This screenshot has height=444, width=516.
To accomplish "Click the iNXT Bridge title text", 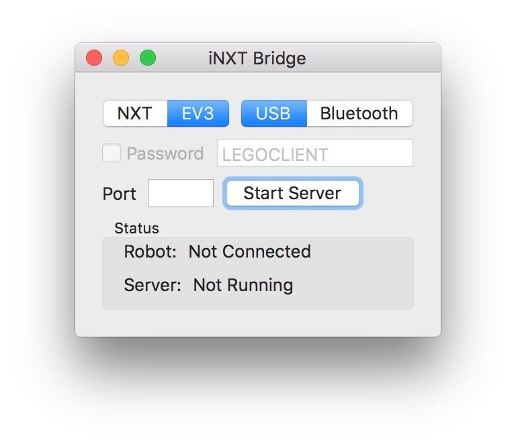I will 257,58.
